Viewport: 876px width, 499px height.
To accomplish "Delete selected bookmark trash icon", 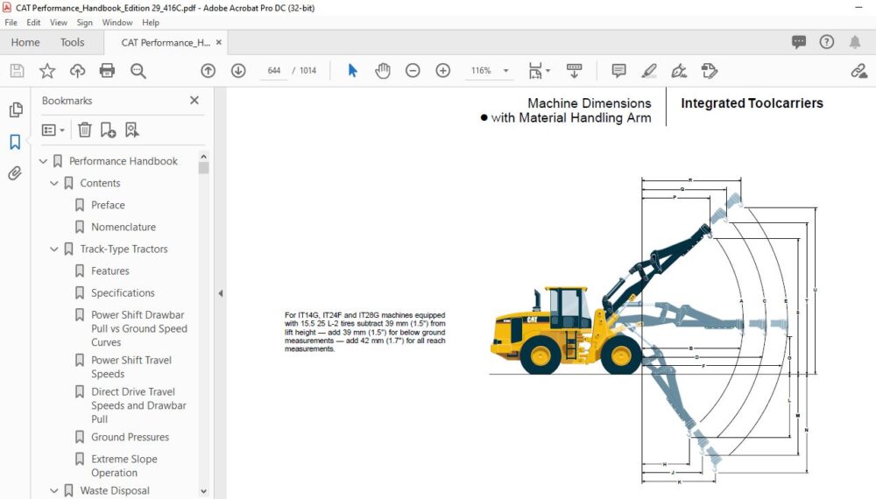I will (x=84, y=130).
